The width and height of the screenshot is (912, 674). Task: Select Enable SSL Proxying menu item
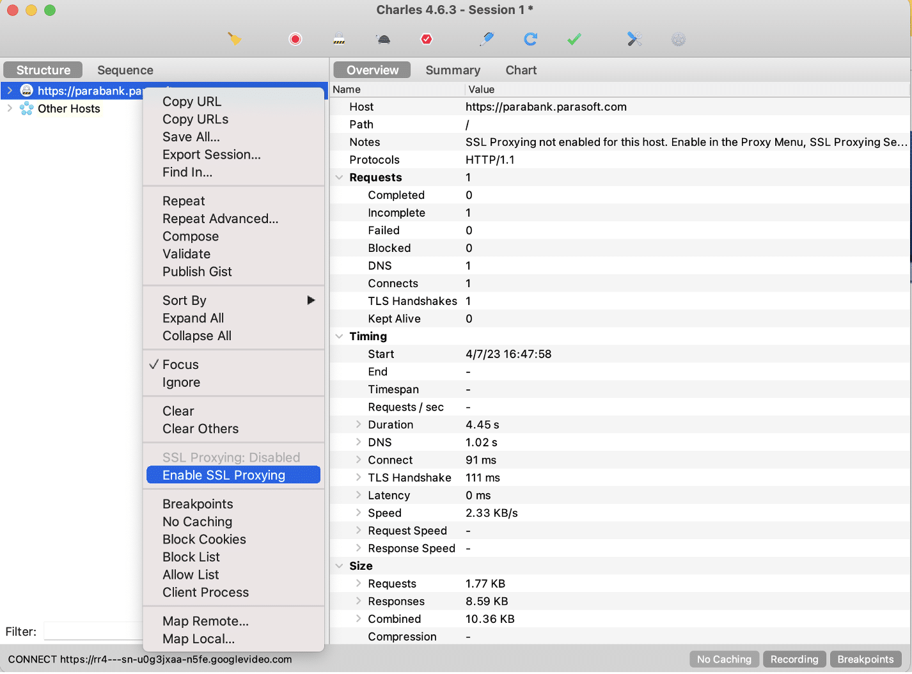pos(224,475)
